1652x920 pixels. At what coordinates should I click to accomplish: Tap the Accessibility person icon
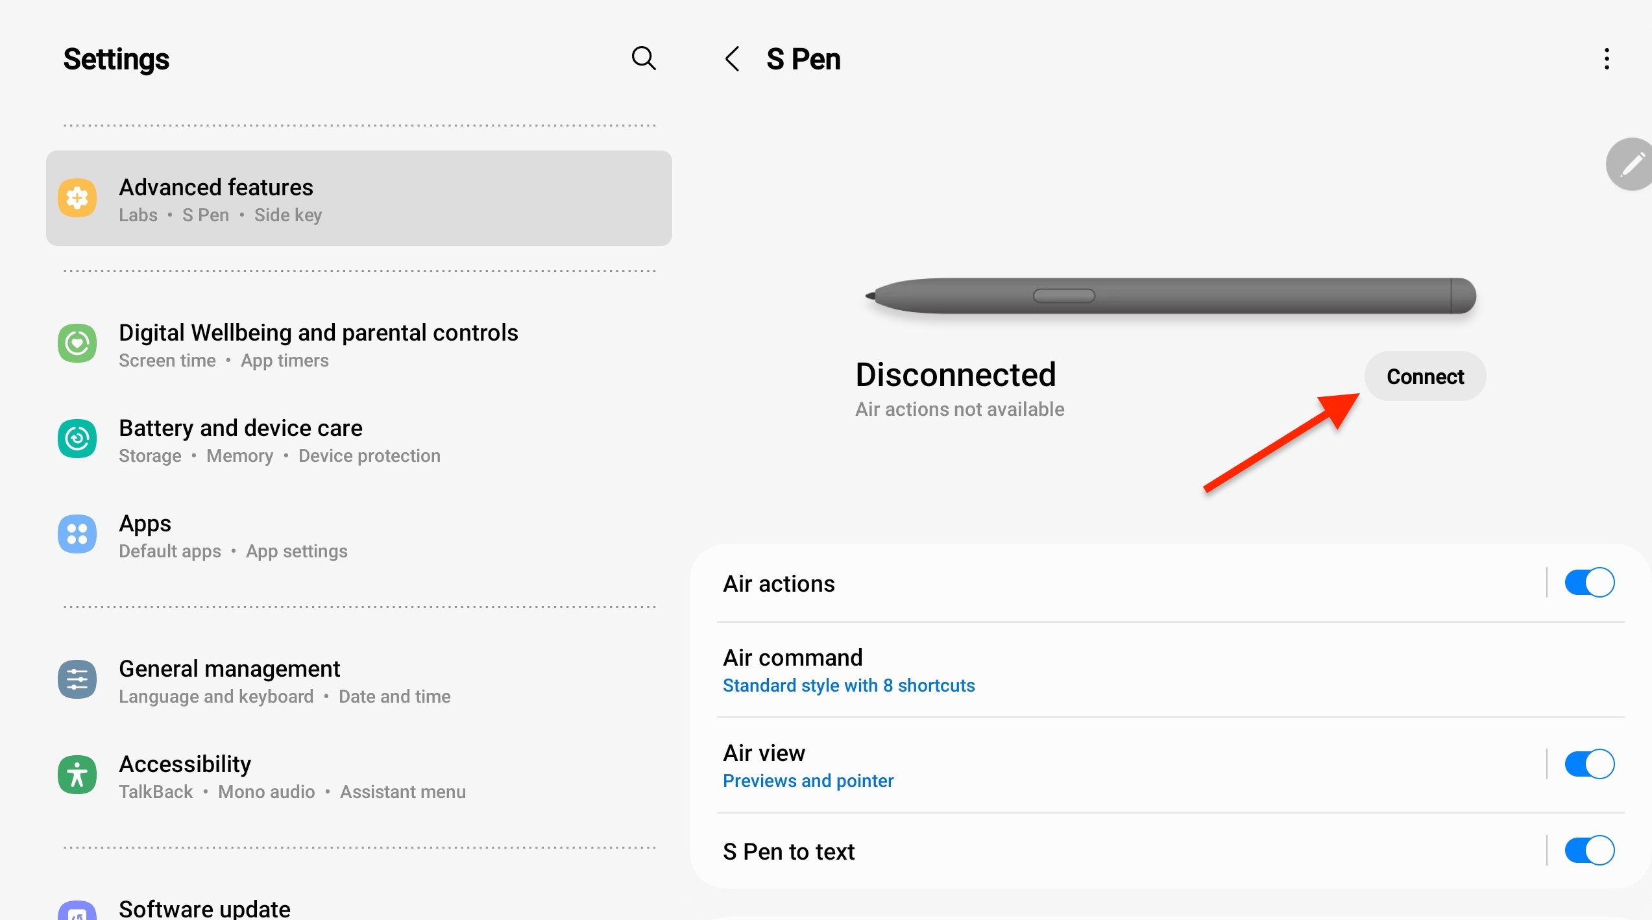pyautogui.click(x=77, y=775)
